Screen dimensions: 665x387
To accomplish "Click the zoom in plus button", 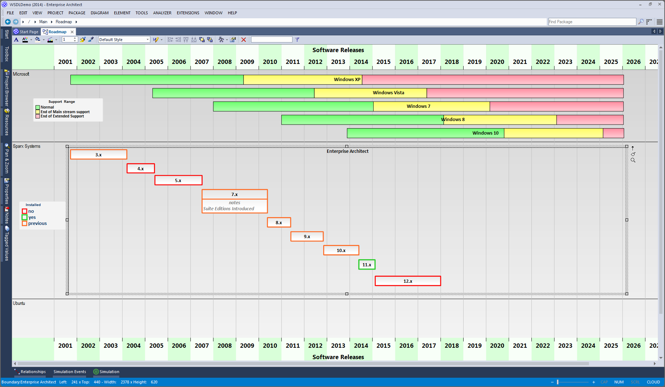I will [x=594, y=382].
